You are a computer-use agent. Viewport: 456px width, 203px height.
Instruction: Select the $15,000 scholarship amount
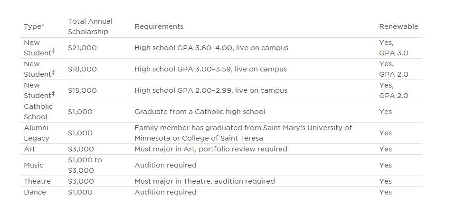tap(82, 90)
